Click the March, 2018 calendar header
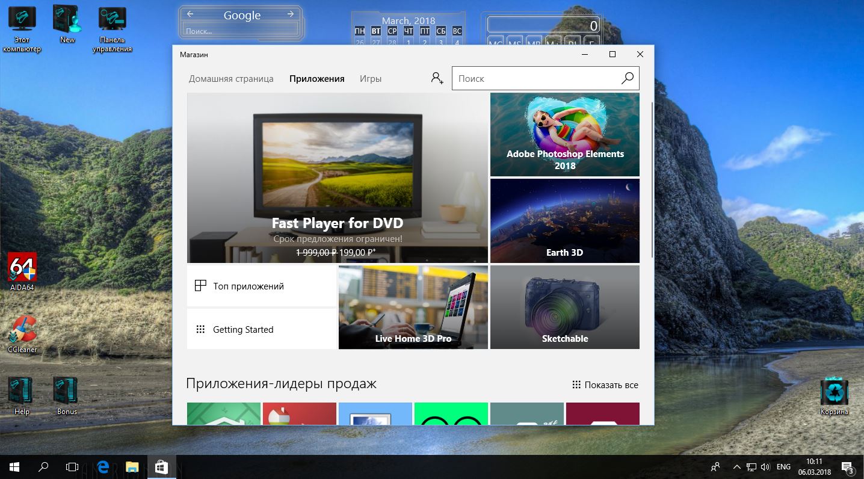 pos(408,21)
